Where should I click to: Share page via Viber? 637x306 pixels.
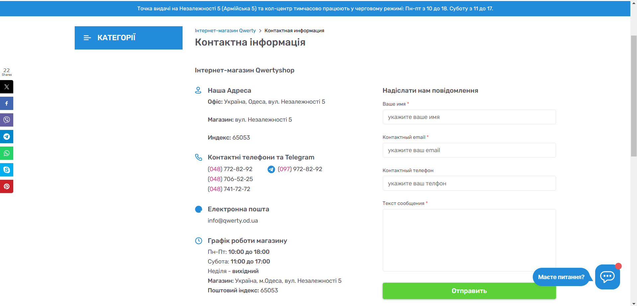coord(7,120)
